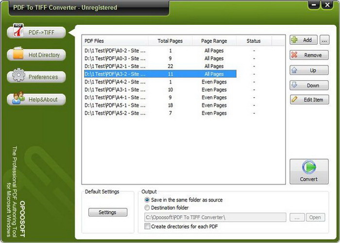Click the Add button
Screen dimensions: 340x243
pyautogui.click(x=304, y=40)
